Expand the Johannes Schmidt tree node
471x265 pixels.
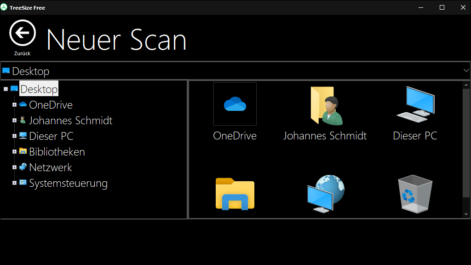click(14, 121)
